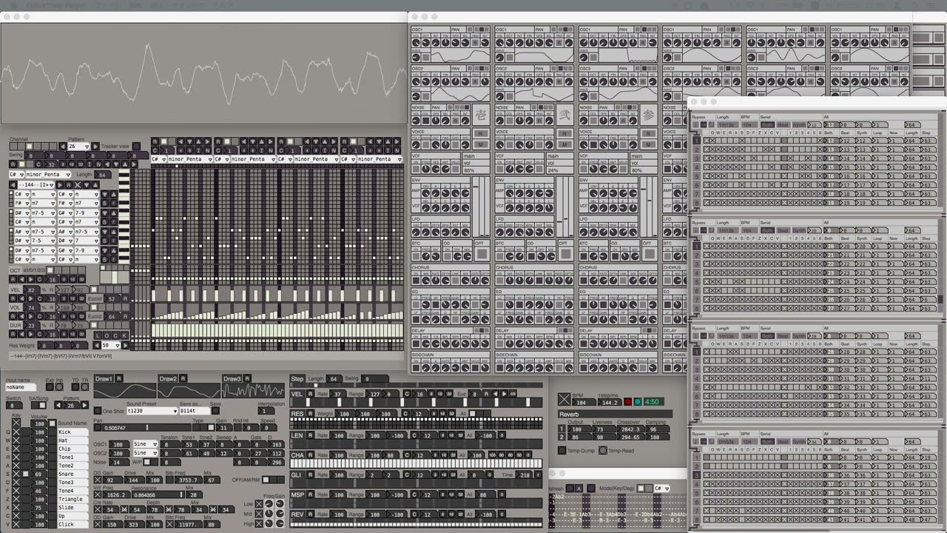The image size is (947, 533).
Task: Click R in the Step panel GLI row
Action: [311, 475]
